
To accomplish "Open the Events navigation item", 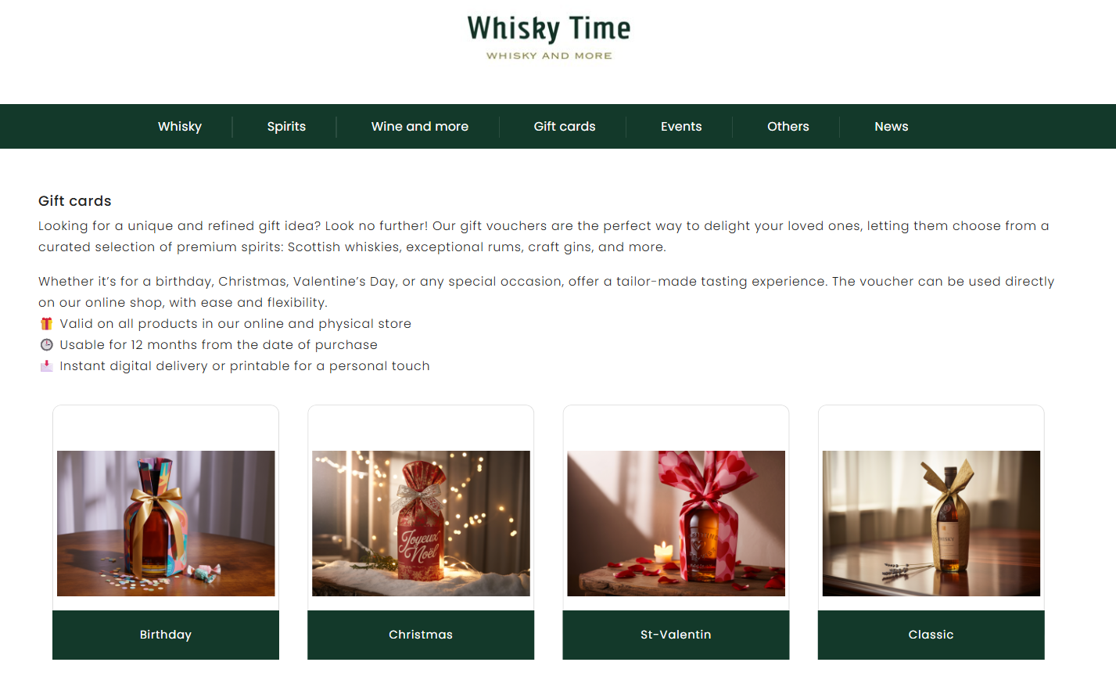I will coord(681,127).
